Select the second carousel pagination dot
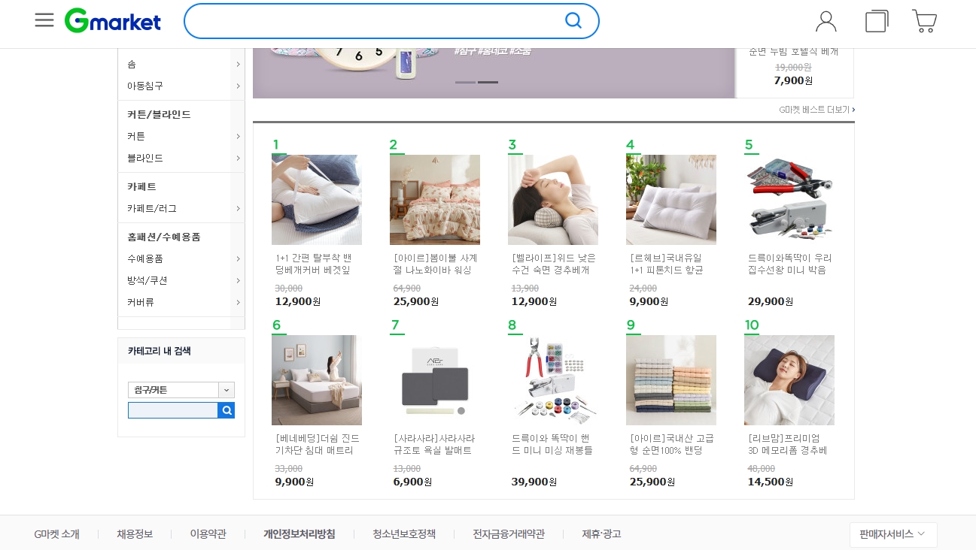 click(x=488, y=83)
